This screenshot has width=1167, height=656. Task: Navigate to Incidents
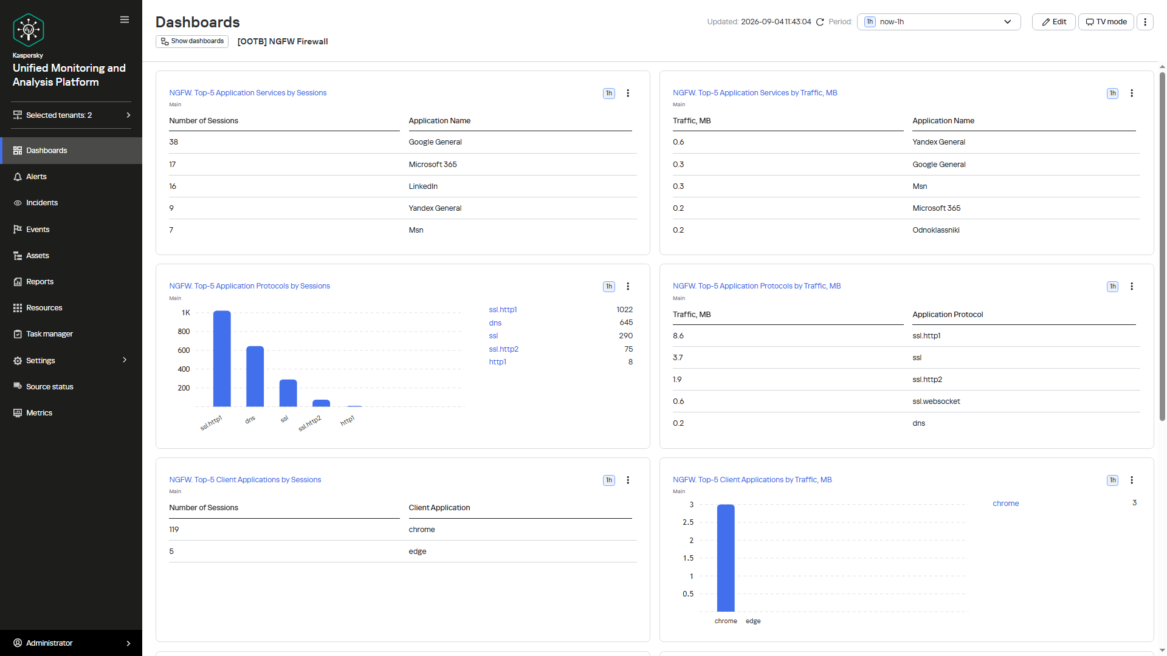point(71,203)
